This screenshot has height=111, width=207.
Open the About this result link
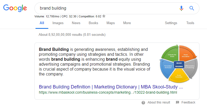click(159, 102)
